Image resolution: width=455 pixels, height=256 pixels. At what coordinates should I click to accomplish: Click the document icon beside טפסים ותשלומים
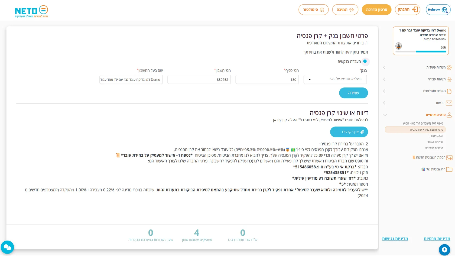point(449,91)
